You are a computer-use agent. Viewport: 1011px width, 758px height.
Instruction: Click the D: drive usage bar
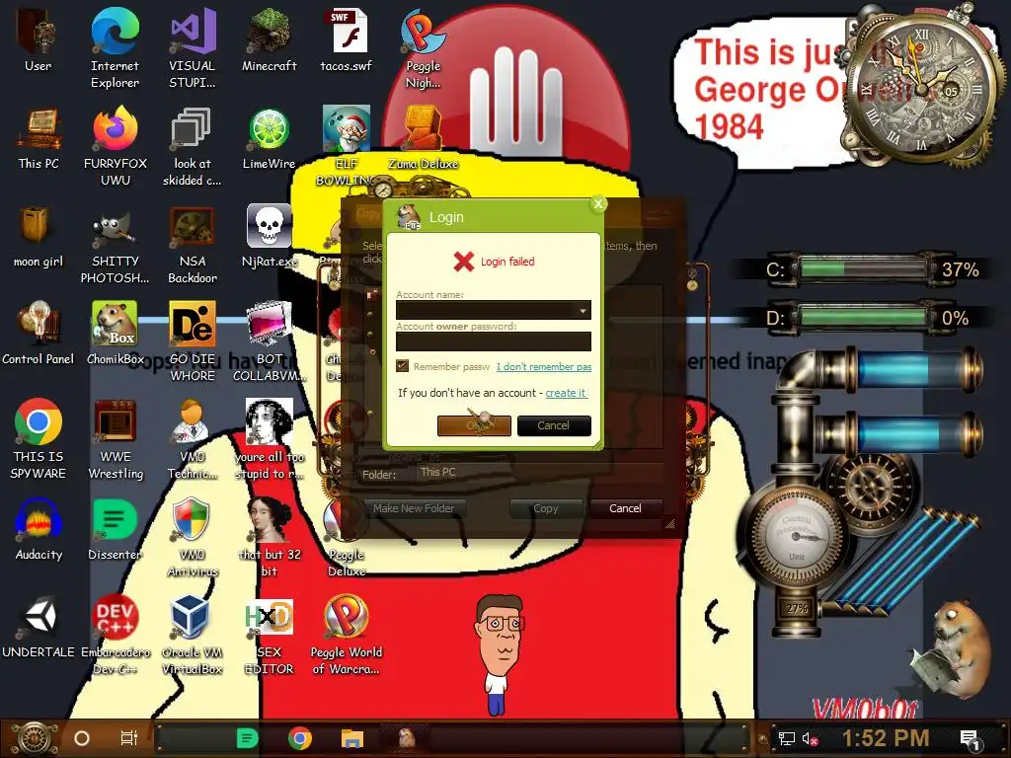click(863, 317)
